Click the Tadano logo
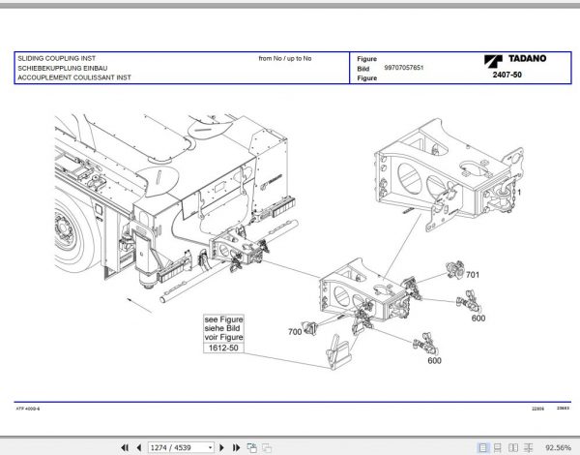This screenshot has width=580, height=455. coord(515,60)
